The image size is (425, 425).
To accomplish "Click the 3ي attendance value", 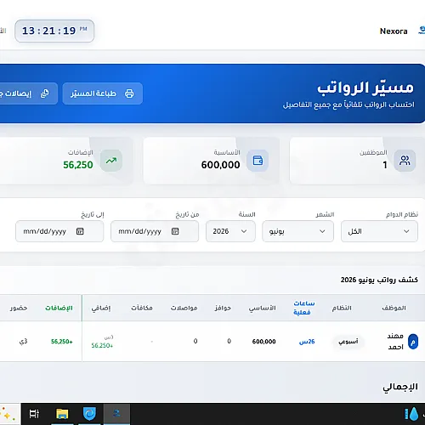I will 24,342.
